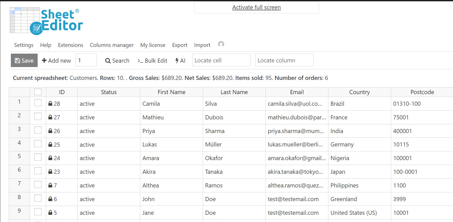The height and width of the screenshot is (222, 453).
Task: Check the checkbox for John Doe
Action: pyautogui.click(x=38, y=198)
